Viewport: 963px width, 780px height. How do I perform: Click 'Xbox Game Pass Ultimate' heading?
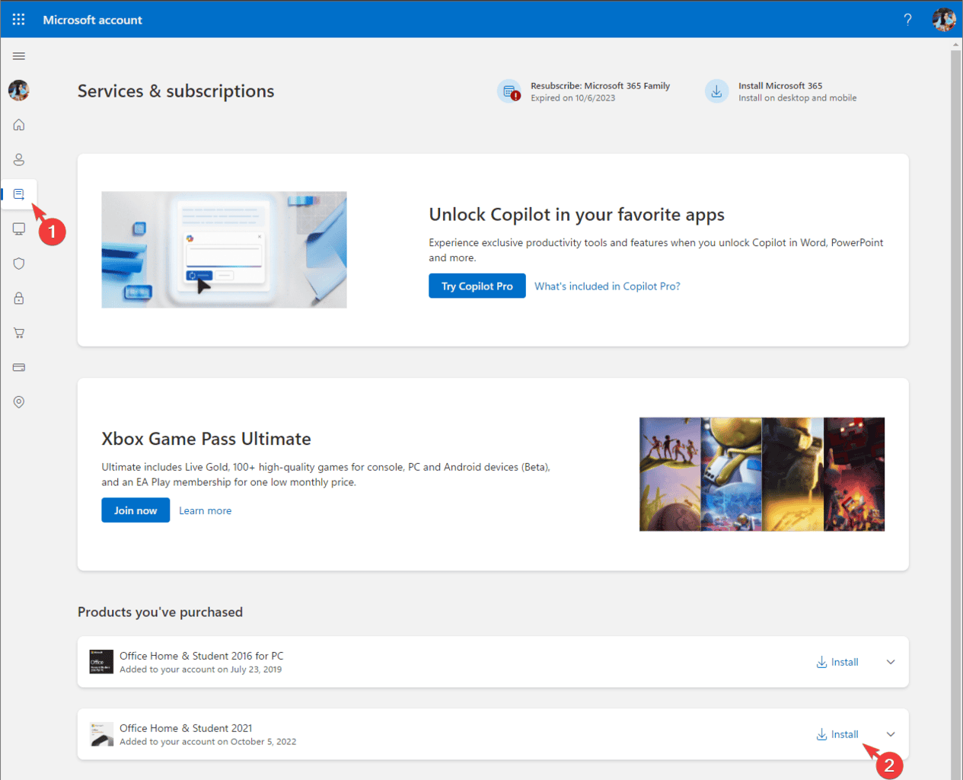pos(206,439)
